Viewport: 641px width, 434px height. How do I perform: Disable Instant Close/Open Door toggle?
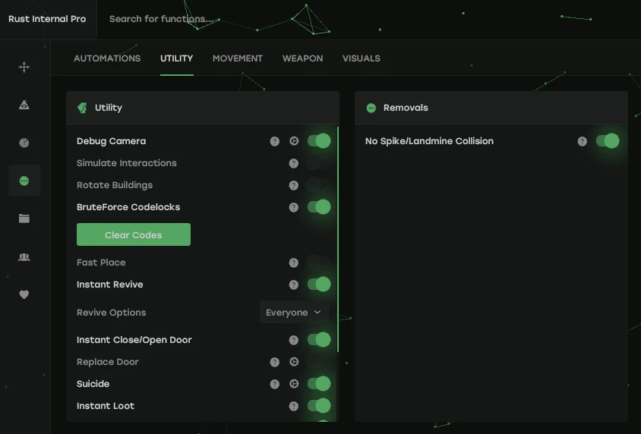tap(319, 340)
